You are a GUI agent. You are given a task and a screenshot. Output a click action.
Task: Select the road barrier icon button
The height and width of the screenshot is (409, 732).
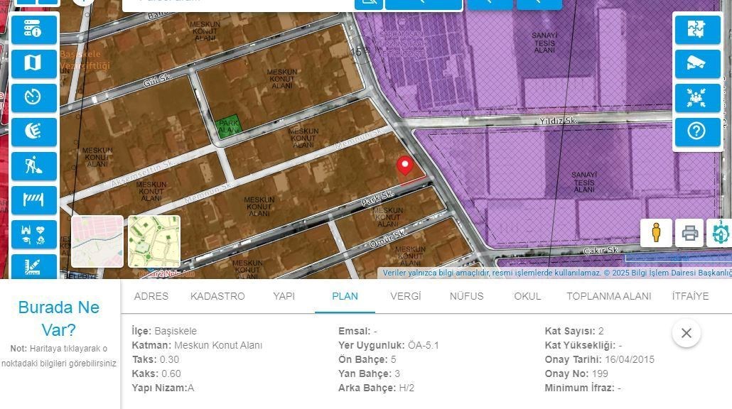(33, 200)
